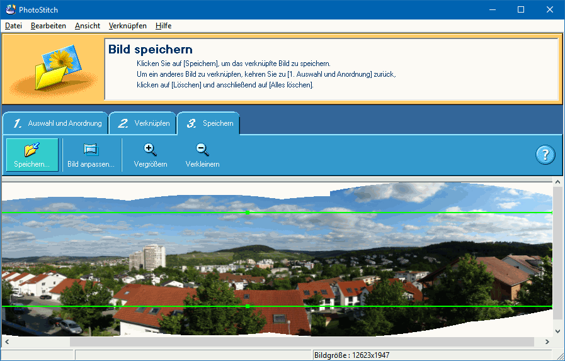Click the top green crop line handle
The width and height of the screenshot is (565, 361).
click(x=248, y=213)
